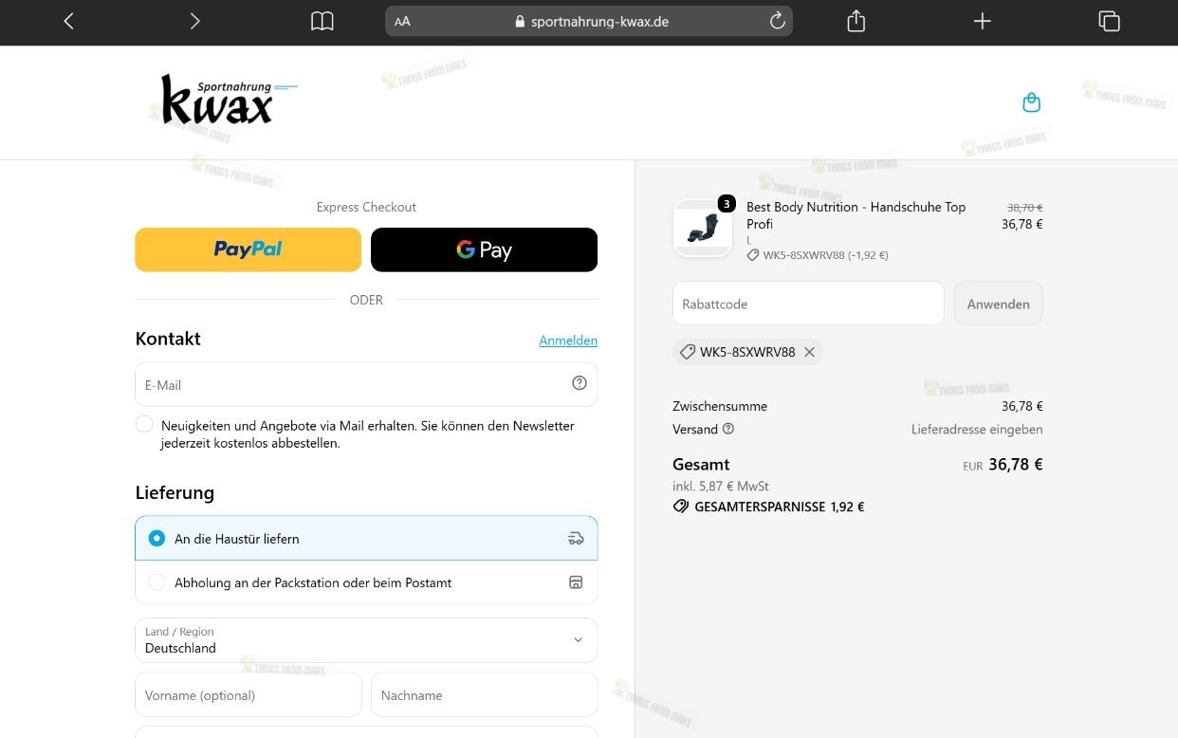Add a new tab with the plus icon

pyautogui.click(x=983, y=21)
